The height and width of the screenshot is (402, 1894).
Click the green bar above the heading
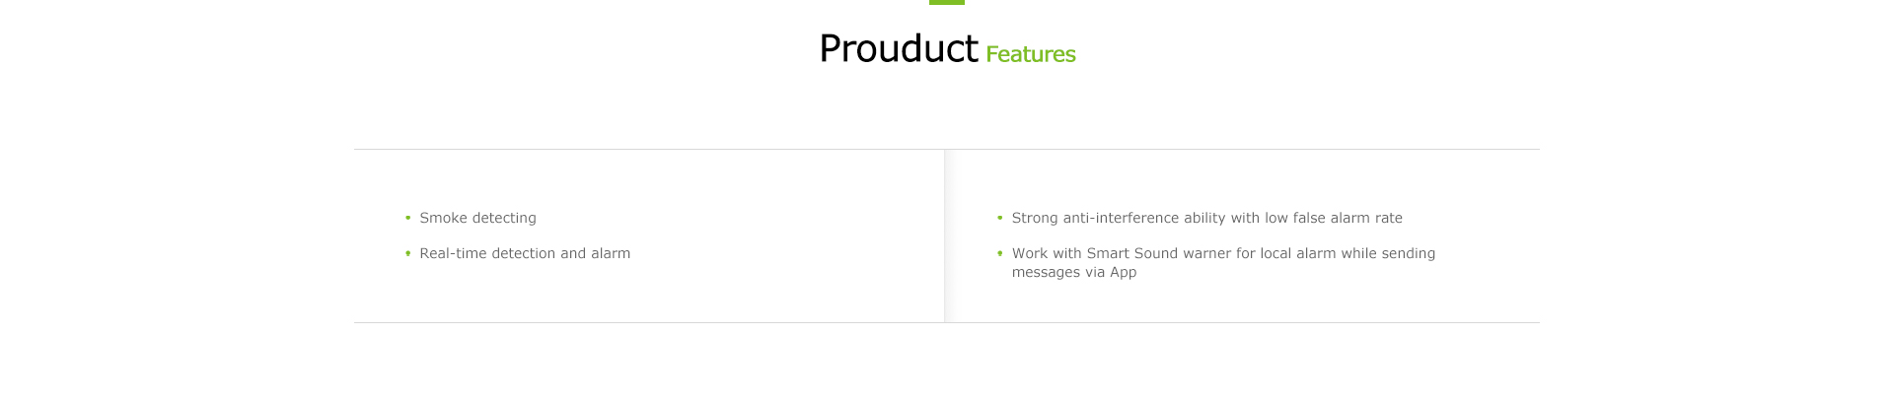(x=947, y=2)
